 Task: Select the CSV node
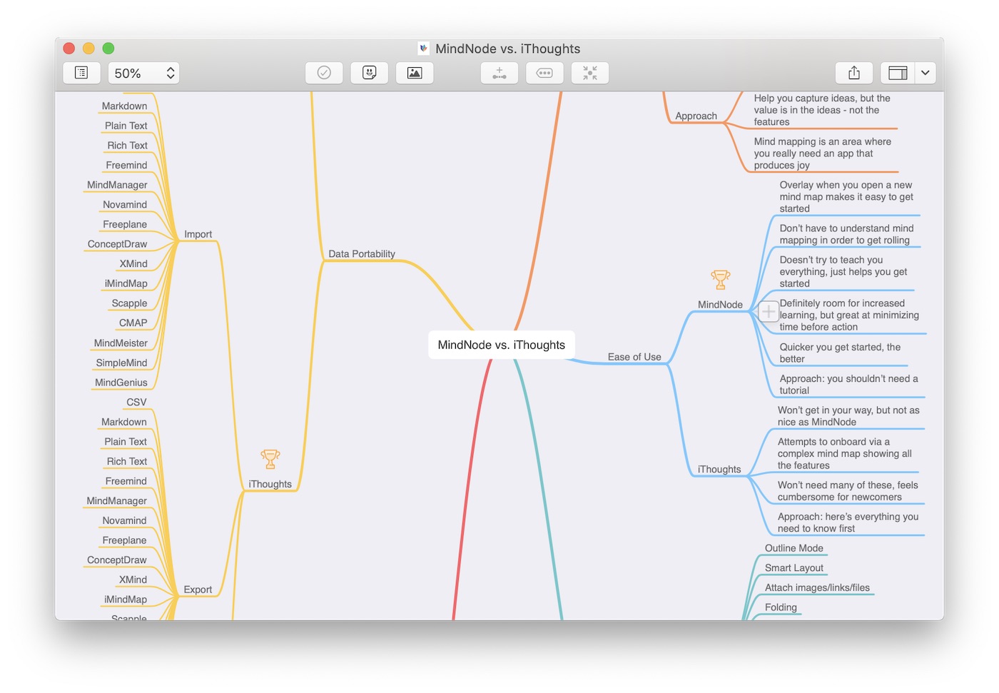point(136,403)
